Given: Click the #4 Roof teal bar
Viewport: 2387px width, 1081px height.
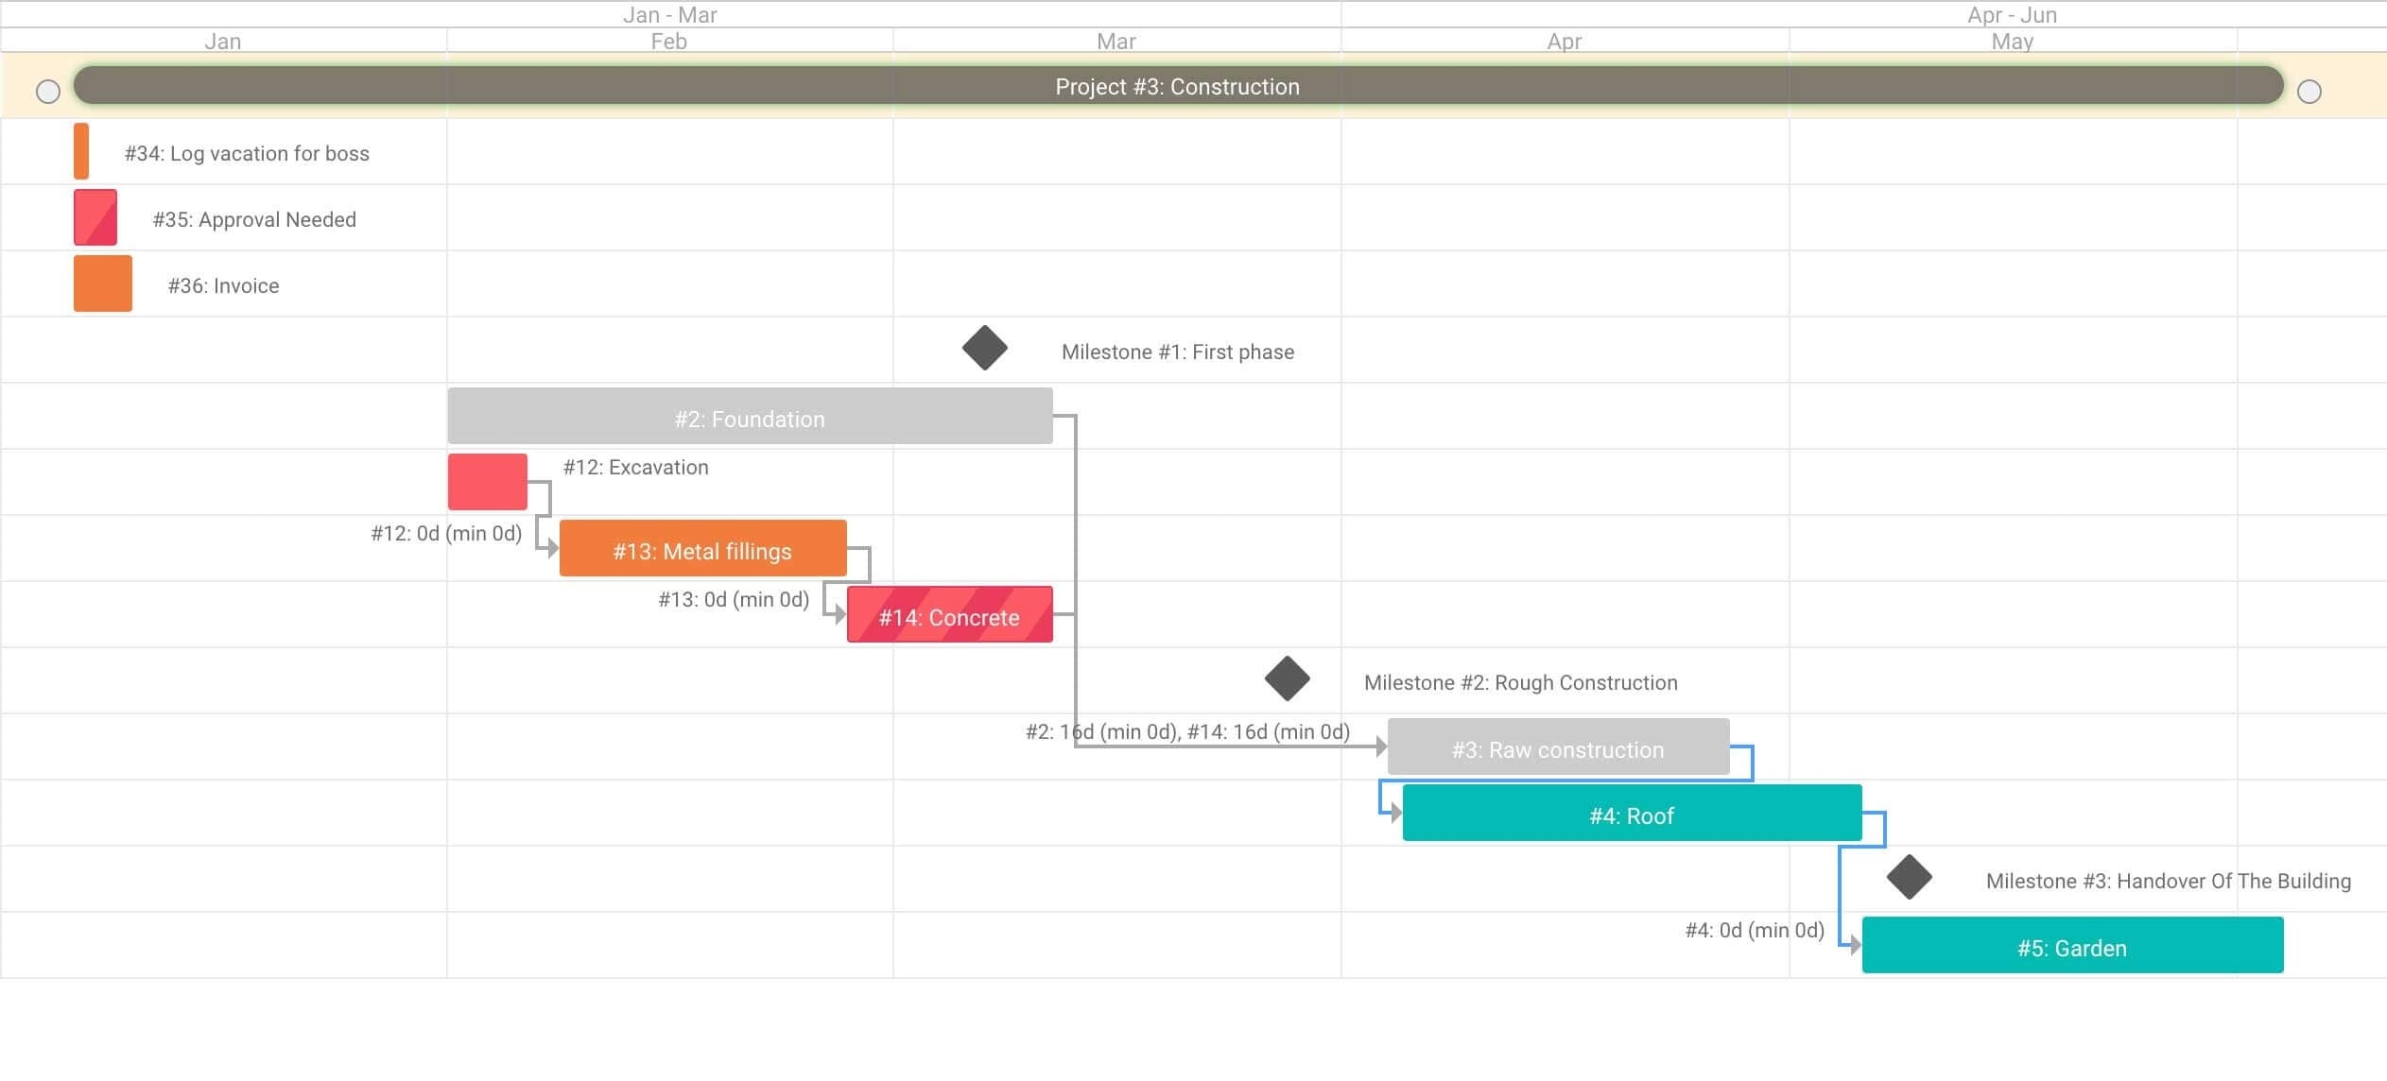Looking at the screenshot, I should click(1631, 814).
